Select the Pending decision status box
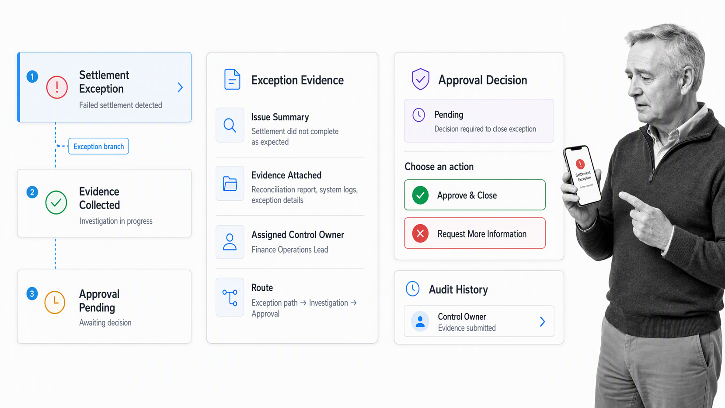 point(479,121)
